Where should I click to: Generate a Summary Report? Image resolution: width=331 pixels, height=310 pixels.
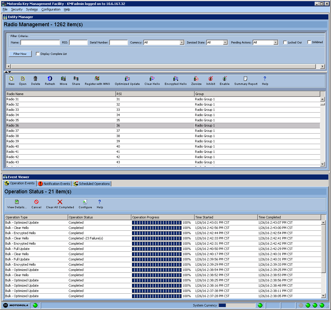[x=246, y=81]
